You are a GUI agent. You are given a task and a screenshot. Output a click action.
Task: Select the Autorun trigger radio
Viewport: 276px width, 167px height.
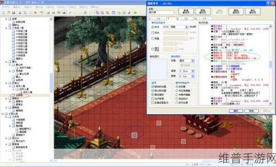177,99
